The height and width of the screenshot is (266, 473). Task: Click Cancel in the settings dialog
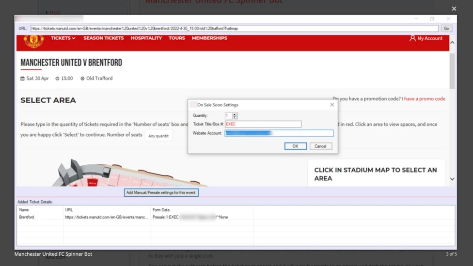pyautogui.click(x=320, y=146)
